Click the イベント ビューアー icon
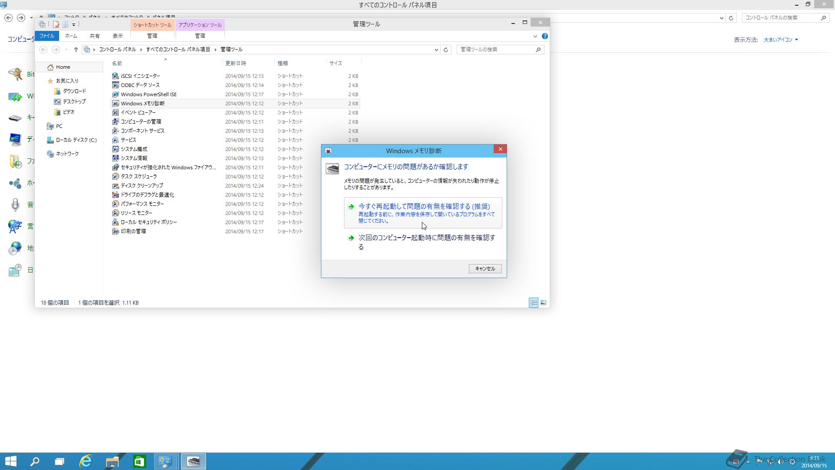 [x=115, y=113]
